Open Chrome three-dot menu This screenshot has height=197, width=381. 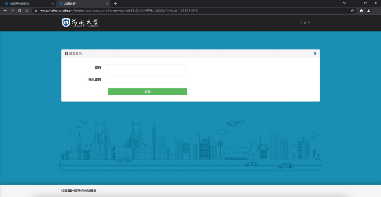tap(376, 11)
